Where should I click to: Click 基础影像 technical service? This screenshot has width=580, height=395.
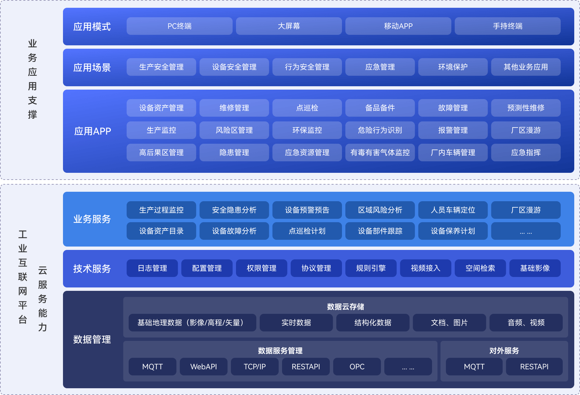(x=535, y=268)
